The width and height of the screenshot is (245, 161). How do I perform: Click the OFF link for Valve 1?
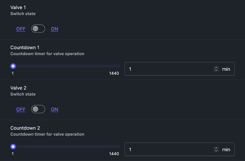tap(21, 29)
